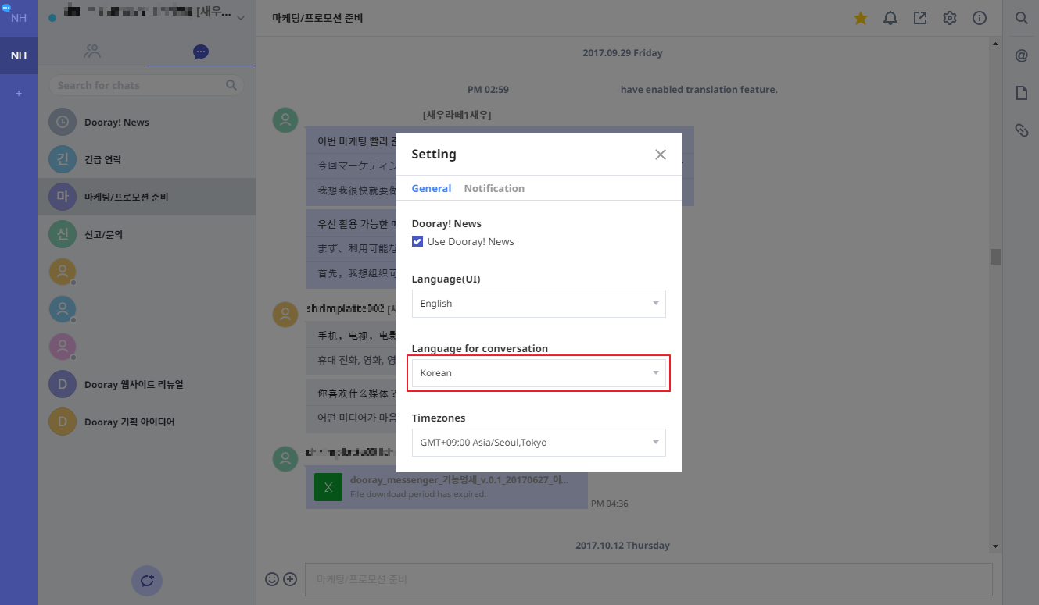Open the emoji picker
Screen dimensions: 1039x605
[x=272, y=579]
